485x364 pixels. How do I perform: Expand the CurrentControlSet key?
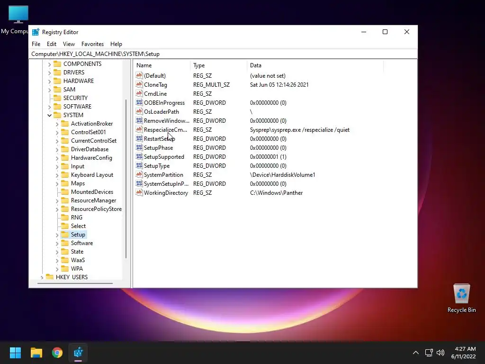point(57,141)
